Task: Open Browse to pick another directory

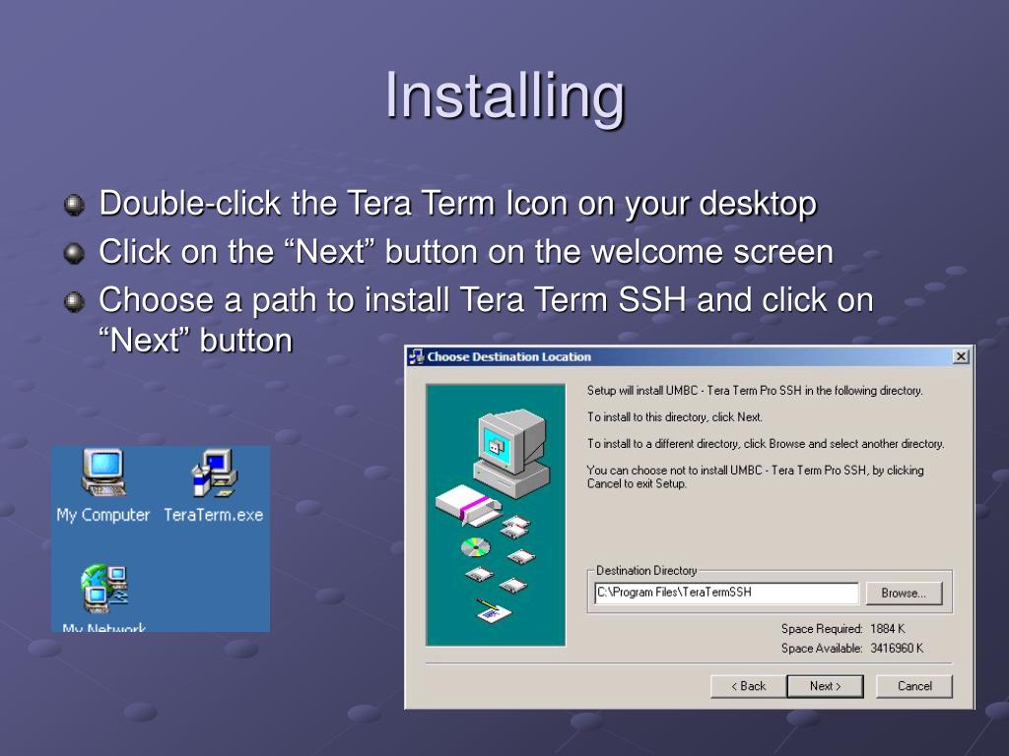Action: point(904,593)
